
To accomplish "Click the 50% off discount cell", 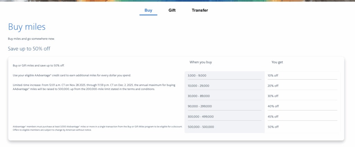I will (273, 127).
